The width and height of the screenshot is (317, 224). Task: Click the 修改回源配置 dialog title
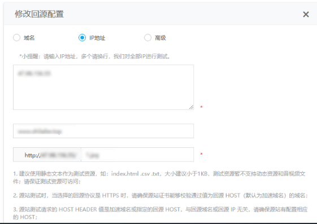[39, 14]
